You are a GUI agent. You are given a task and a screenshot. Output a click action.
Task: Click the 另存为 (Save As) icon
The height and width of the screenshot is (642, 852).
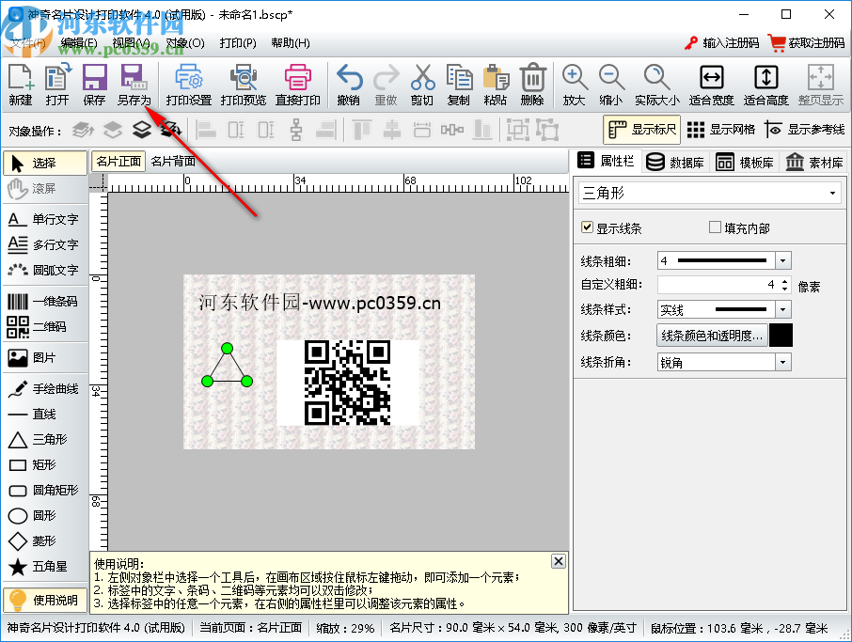click(x=134, y=85)
